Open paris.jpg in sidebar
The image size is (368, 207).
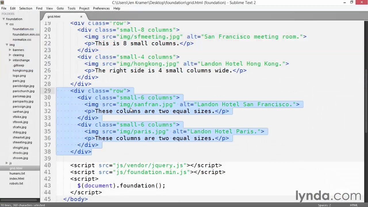pos(19,81)
